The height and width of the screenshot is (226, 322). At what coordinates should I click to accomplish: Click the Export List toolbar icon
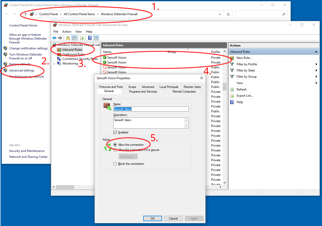[x=82, y=38]
